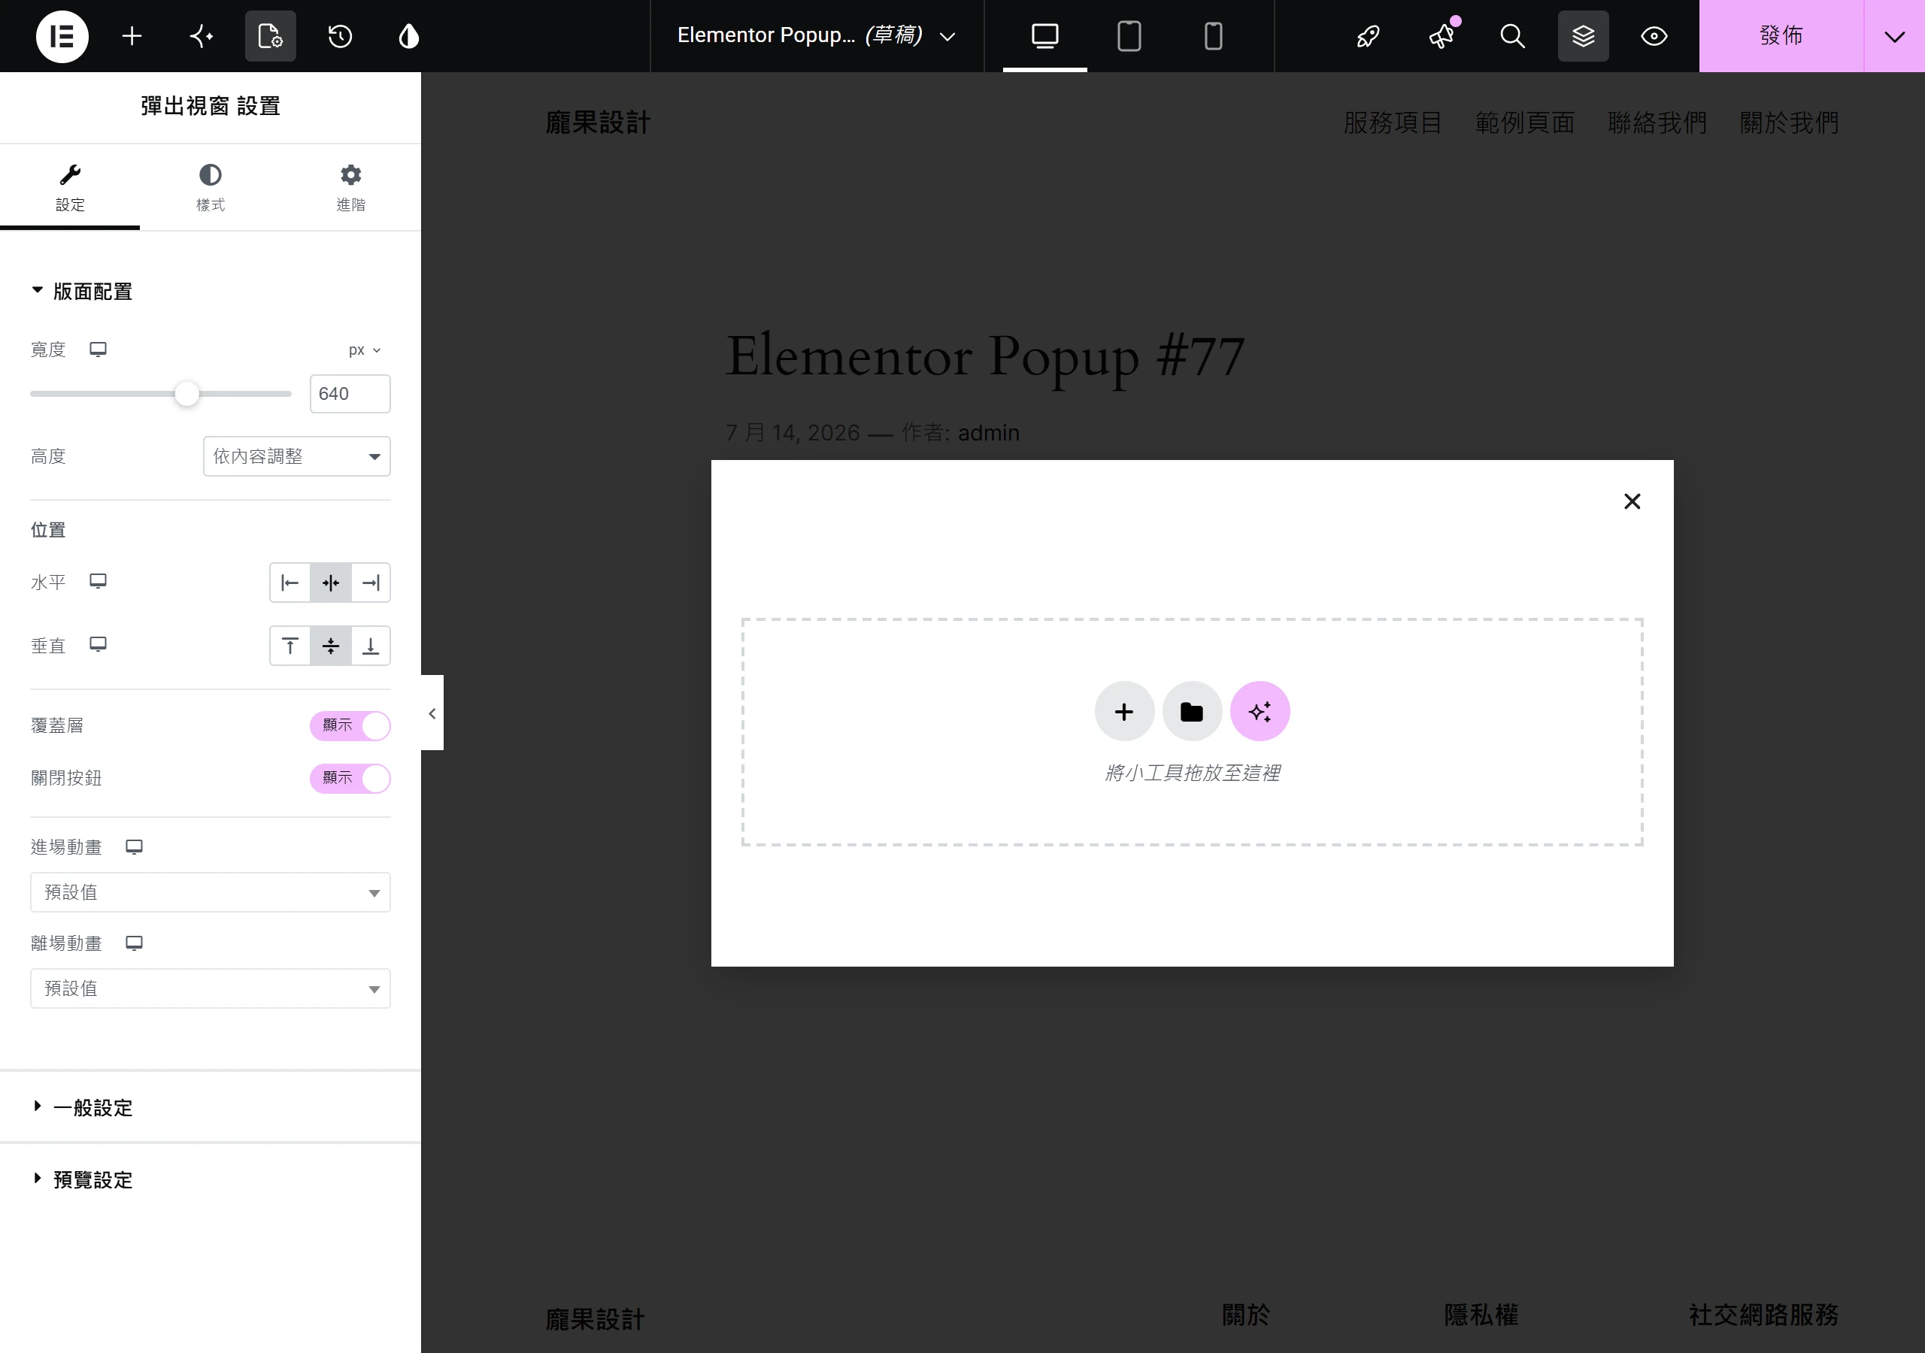
Task: Close the popup with the X icon
Action: (1632, 501)
